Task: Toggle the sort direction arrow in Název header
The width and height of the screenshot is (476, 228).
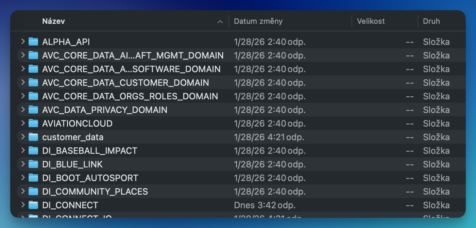Action: tap(220, 22)
